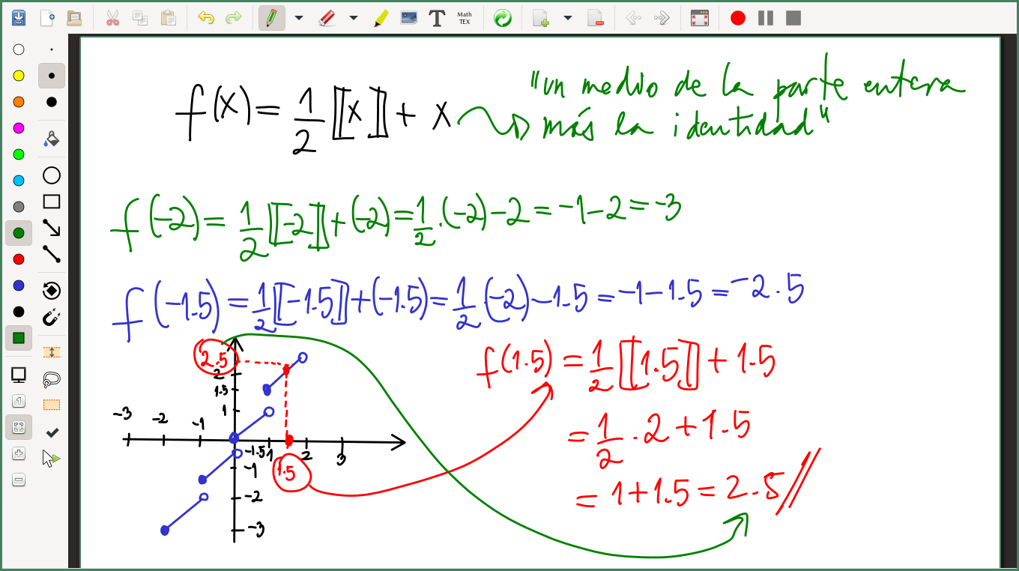
Task: Pick the red color swatch
Action: (19, 259)
